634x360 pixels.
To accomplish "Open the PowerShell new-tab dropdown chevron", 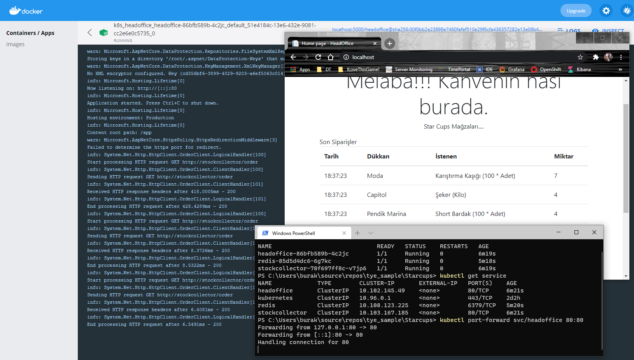I will point(370,233).
